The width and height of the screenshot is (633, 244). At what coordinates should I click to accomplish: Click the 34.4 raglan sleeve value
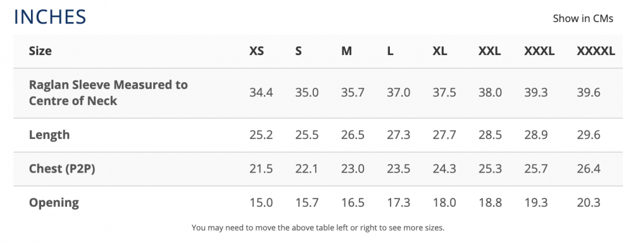click(x=261, y=93)
